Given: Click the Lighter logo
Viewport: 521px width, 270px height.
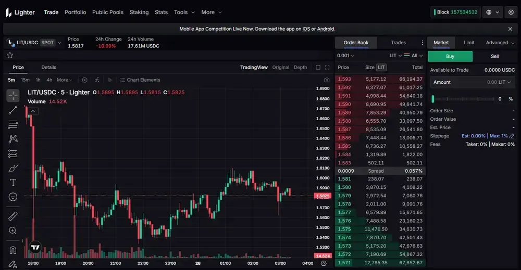Looking at the screenshot, I should (x=20, y=12).
